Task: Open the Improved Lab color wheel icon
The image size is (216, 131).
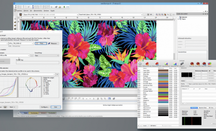Action: tap(166, 64)
